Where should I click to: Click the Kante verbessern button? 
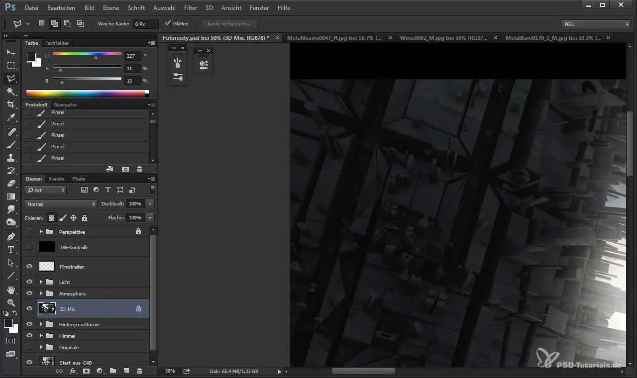[x=229, y=24]
